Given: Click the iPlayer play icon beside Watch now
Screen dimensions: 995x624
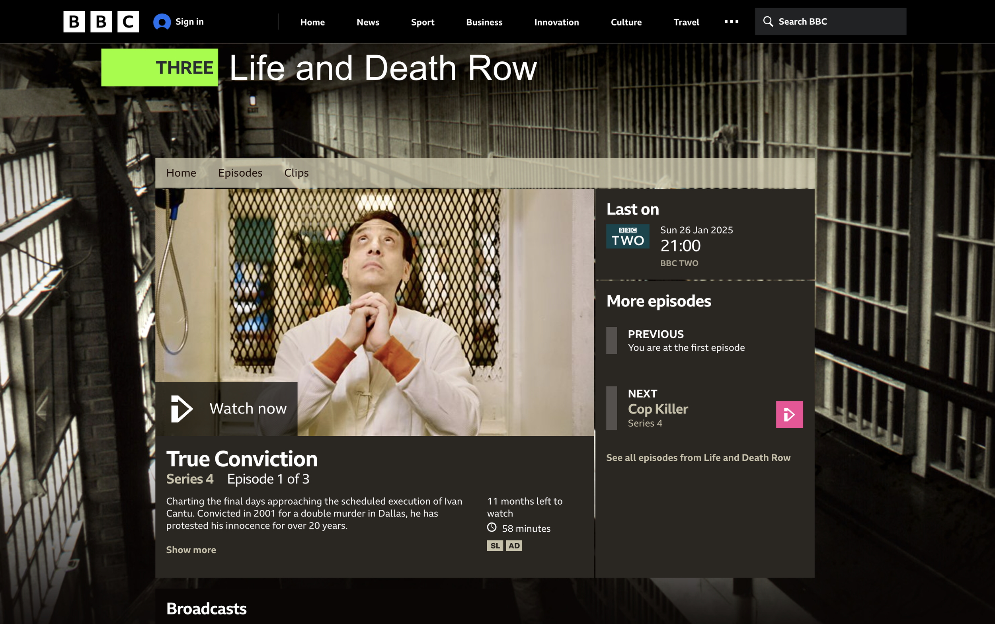Looking at the screenshot, I should click(181, 409).
